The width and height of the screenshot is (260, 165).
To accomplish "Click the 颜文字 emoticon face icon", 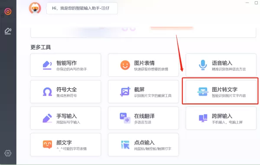I will [47, 145].
